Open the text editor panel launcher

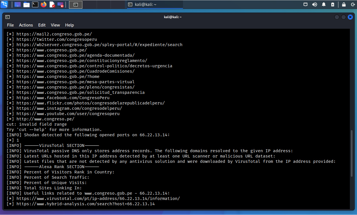pyautogui.click(x=52, y=4)
